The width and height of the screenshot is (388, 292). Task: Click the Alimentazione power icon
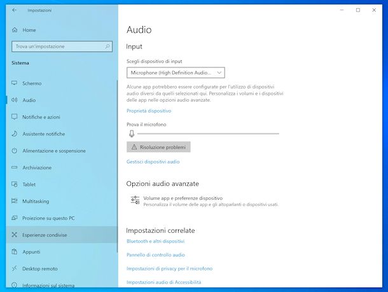[x=15, y=151]
